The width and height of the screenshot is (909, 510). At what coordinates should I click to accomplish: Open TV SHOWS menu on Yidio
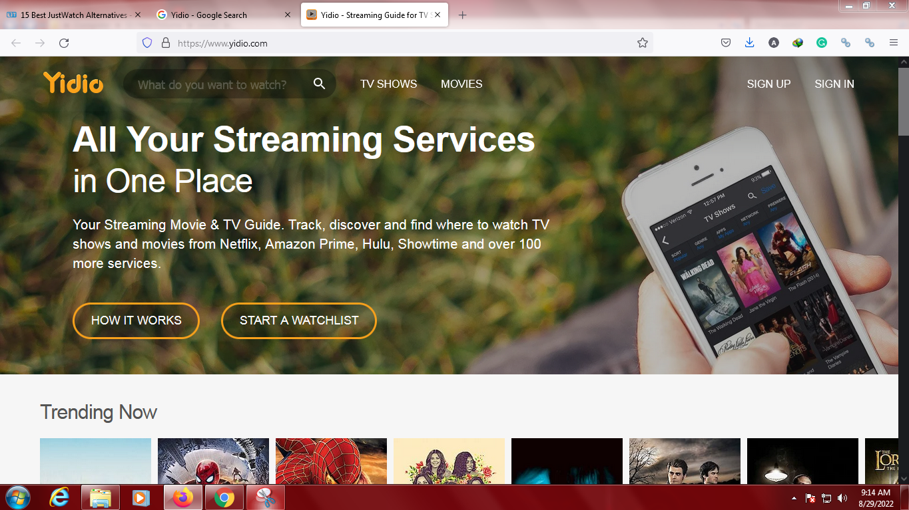pos(389,84)
